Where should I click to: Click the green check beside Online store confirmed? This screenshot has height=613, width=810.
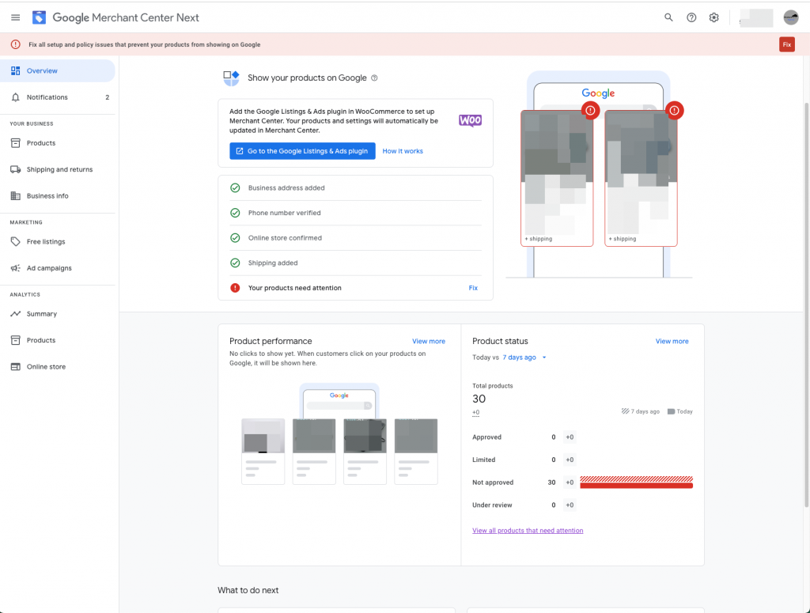tap(235, 237)
